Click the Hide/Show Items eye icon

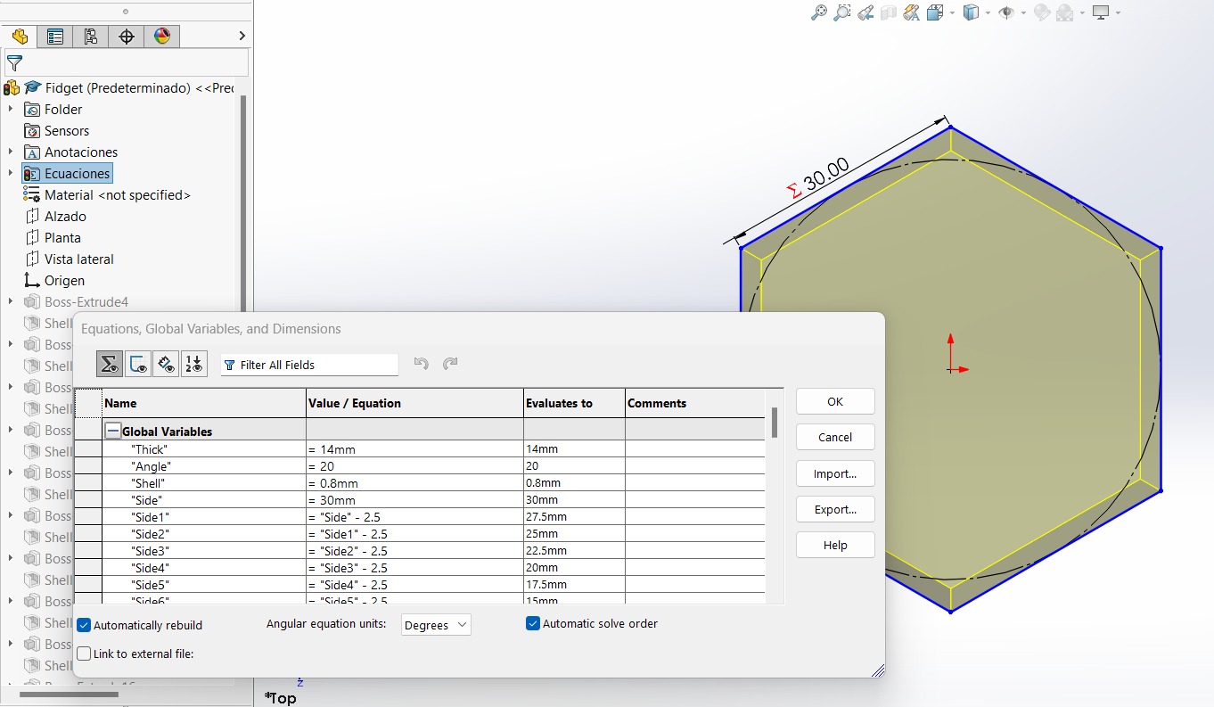[x=1006, y=12]
